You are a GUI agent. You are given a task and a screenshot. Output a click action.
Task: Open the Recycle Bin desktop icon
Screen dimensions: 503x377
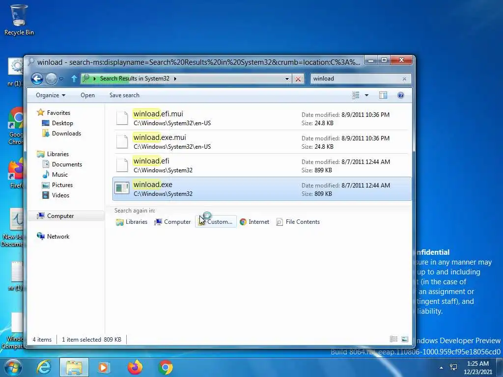pos(19,20)
